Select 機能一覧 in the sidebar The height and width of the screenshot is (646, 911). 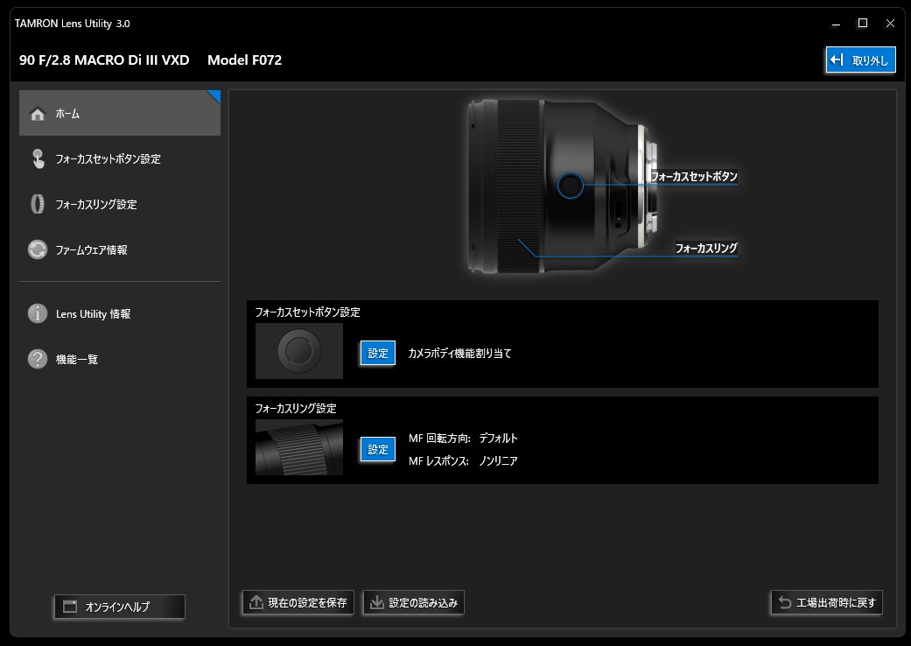click(77, 359)
